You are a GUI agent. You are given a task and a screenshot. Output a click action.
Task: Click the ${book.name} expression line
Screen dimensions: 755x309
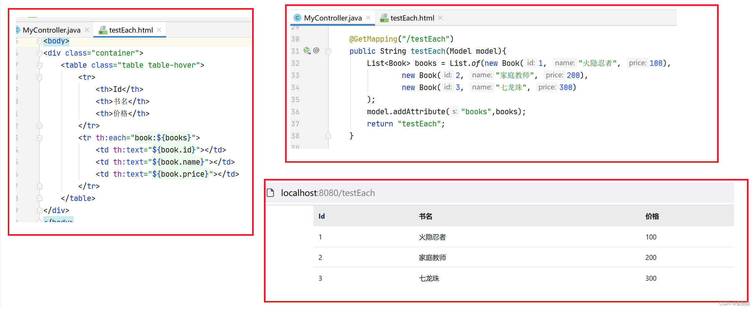[x=165, y=162]
